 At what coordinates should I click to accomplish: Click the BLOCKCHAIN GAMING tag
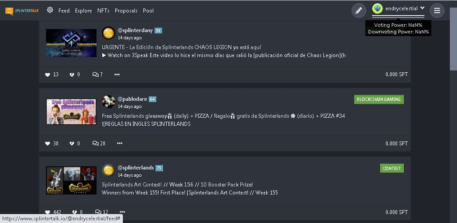379,99
